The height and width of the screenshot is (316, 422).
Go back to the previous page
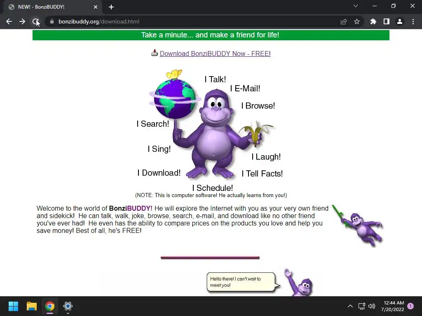(x=9, y=21)
